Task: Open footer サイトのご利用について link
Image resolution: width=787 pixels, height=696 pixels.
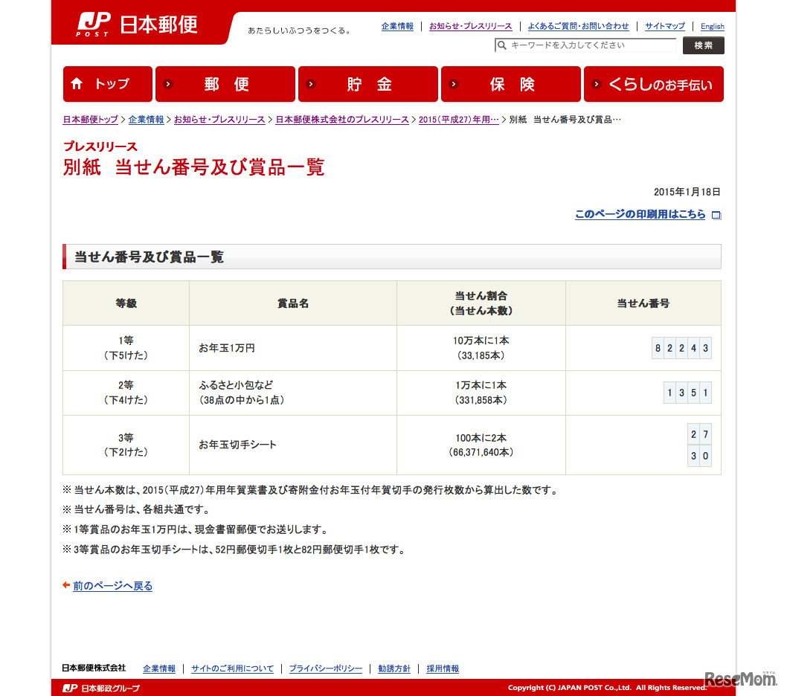Action: 232,668
